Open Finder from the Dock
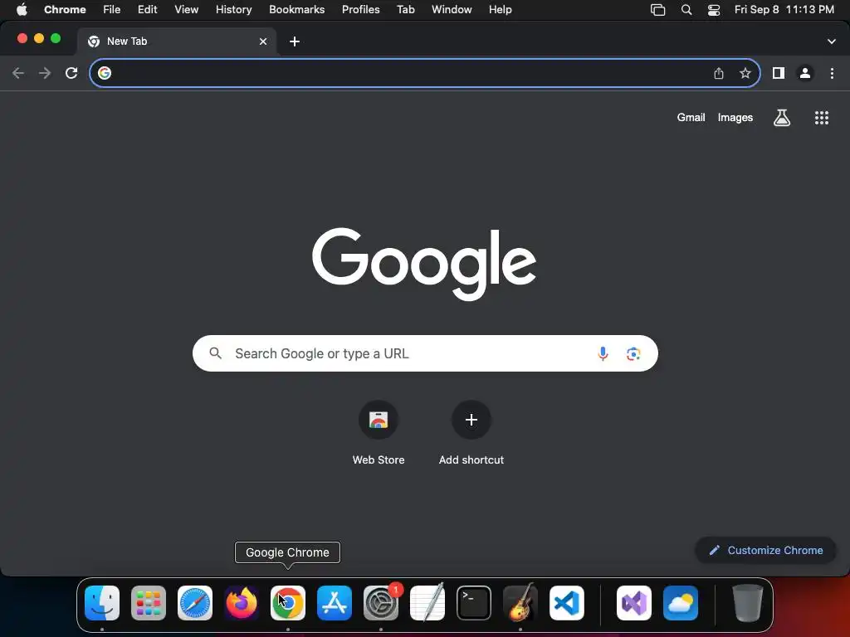The width and height of the screenshot is (850, 637). point(102,603)
